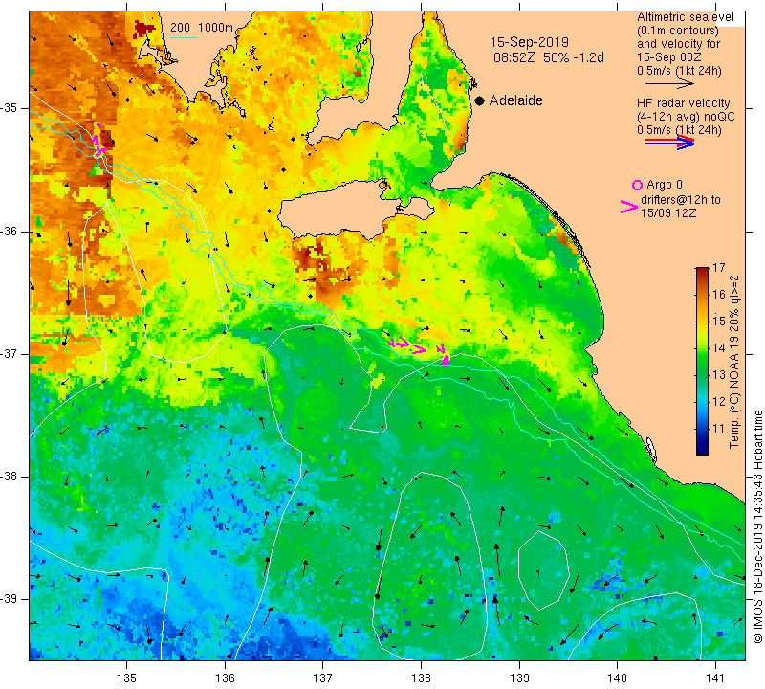Viewport: 765px width, 689px height.
Task: Click the cyan 200/1000m contour legend line
Action: (184, 37)
